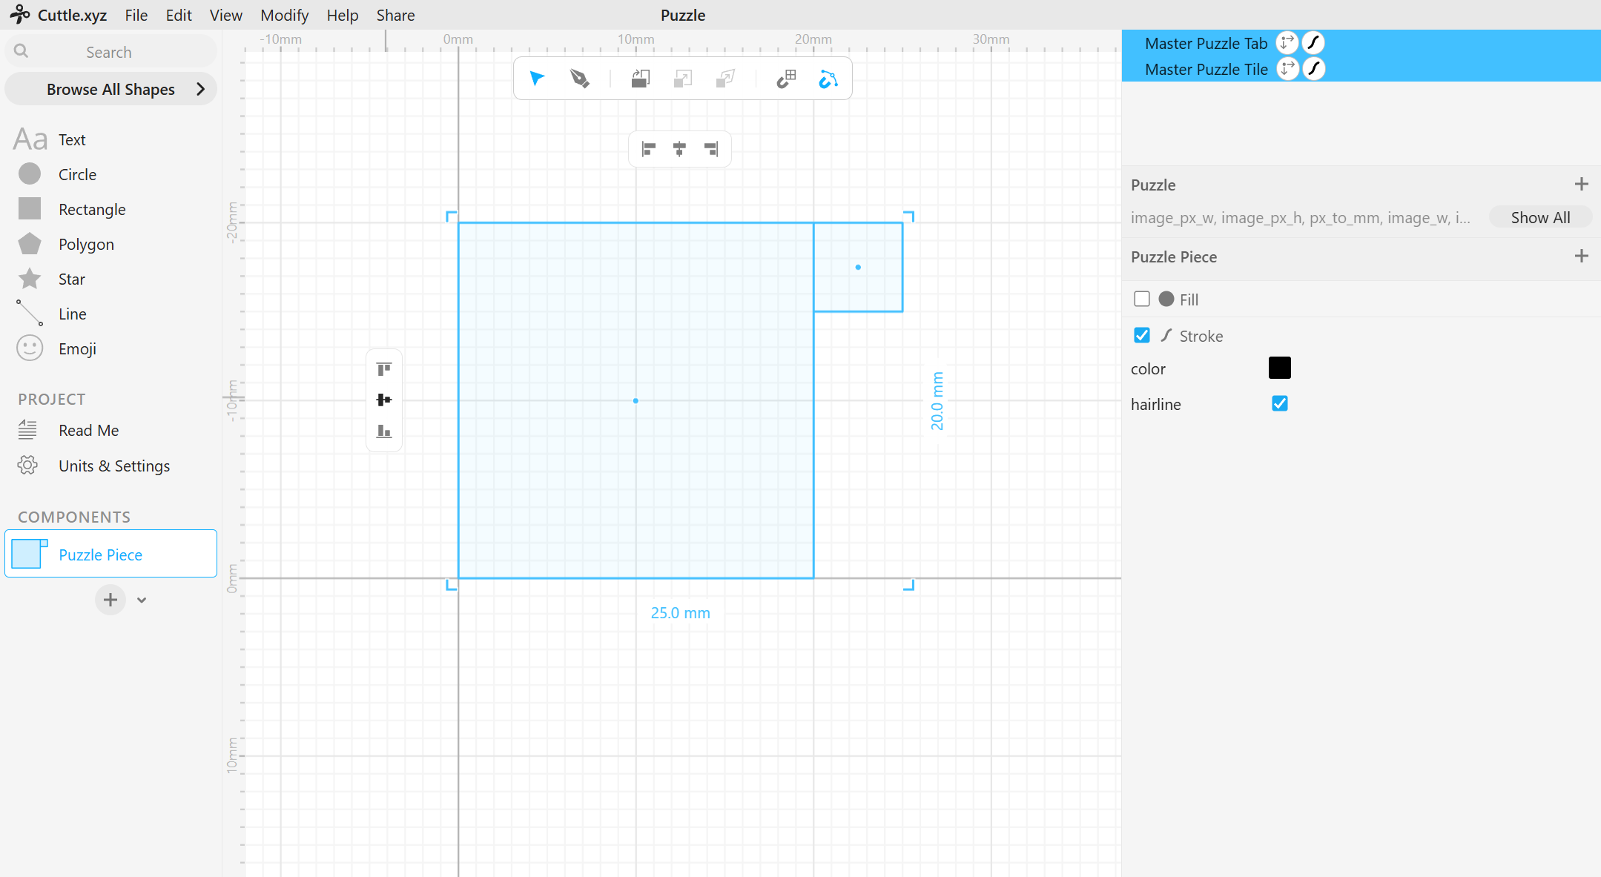
Task: Focus the shape Search field
Action: pos(111,52)
